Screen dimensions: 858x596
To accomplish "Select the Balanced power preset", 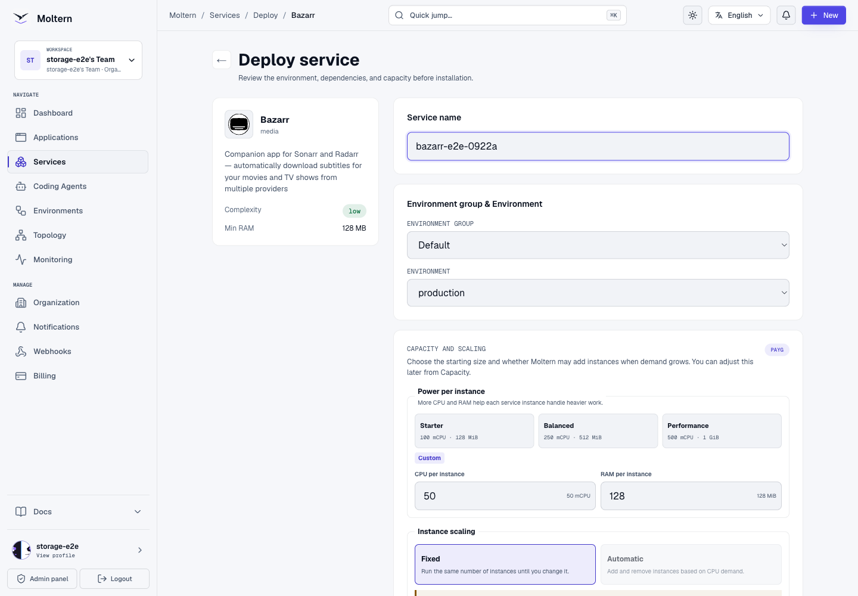I will tap(598, 431).
